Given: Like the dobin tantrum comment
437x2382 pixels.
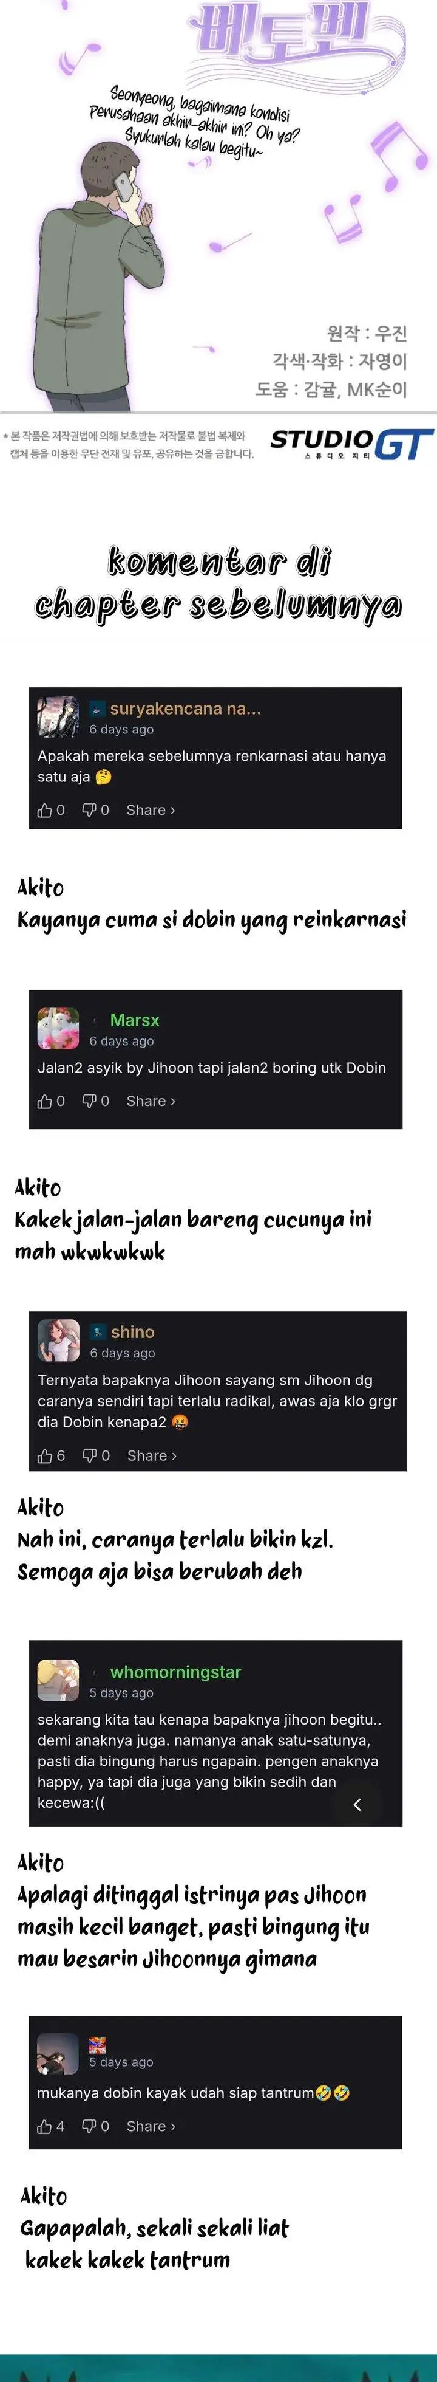Looking at the screenshot, I should (44, 2126).
